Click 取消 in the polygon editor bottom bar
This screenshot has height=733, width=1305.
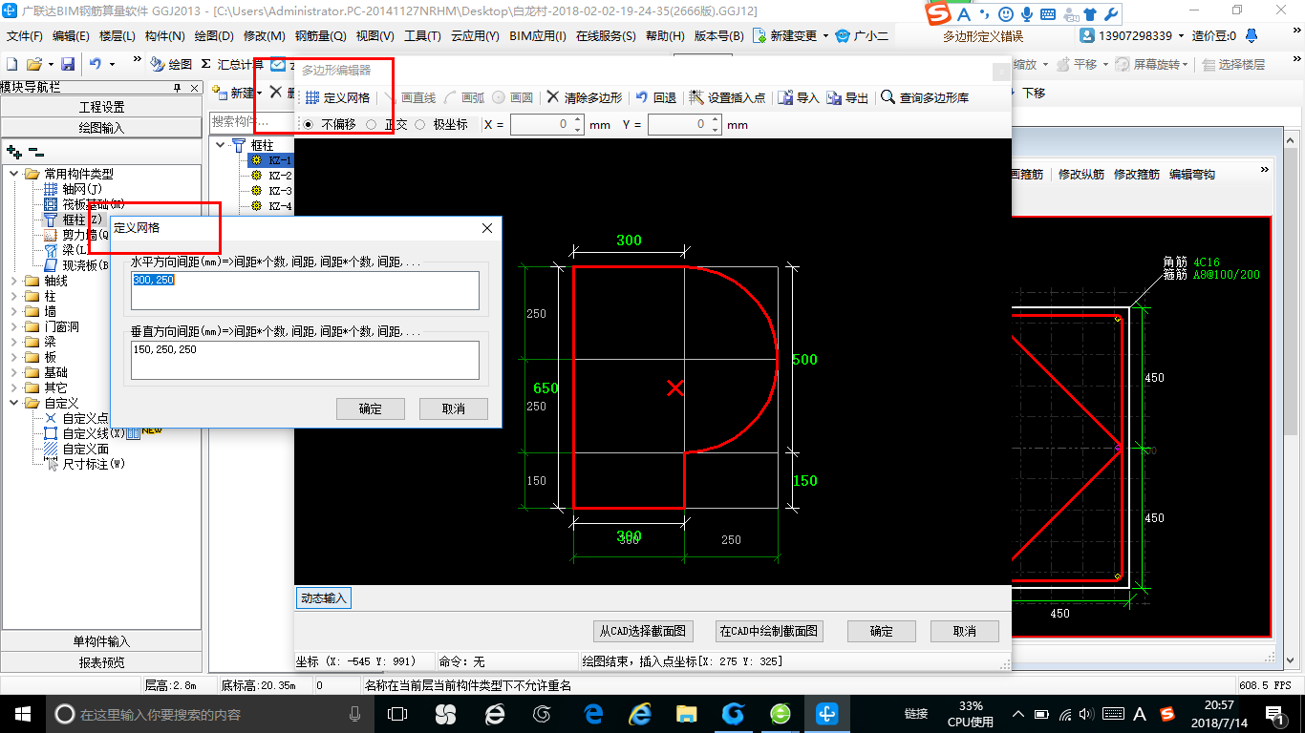[x=965, y=631]
